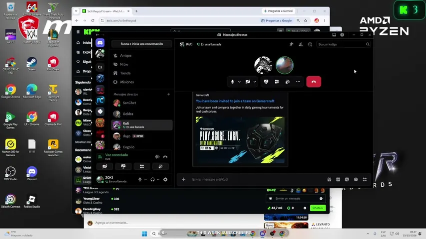Hang up the call with red button

click(314, 82)
